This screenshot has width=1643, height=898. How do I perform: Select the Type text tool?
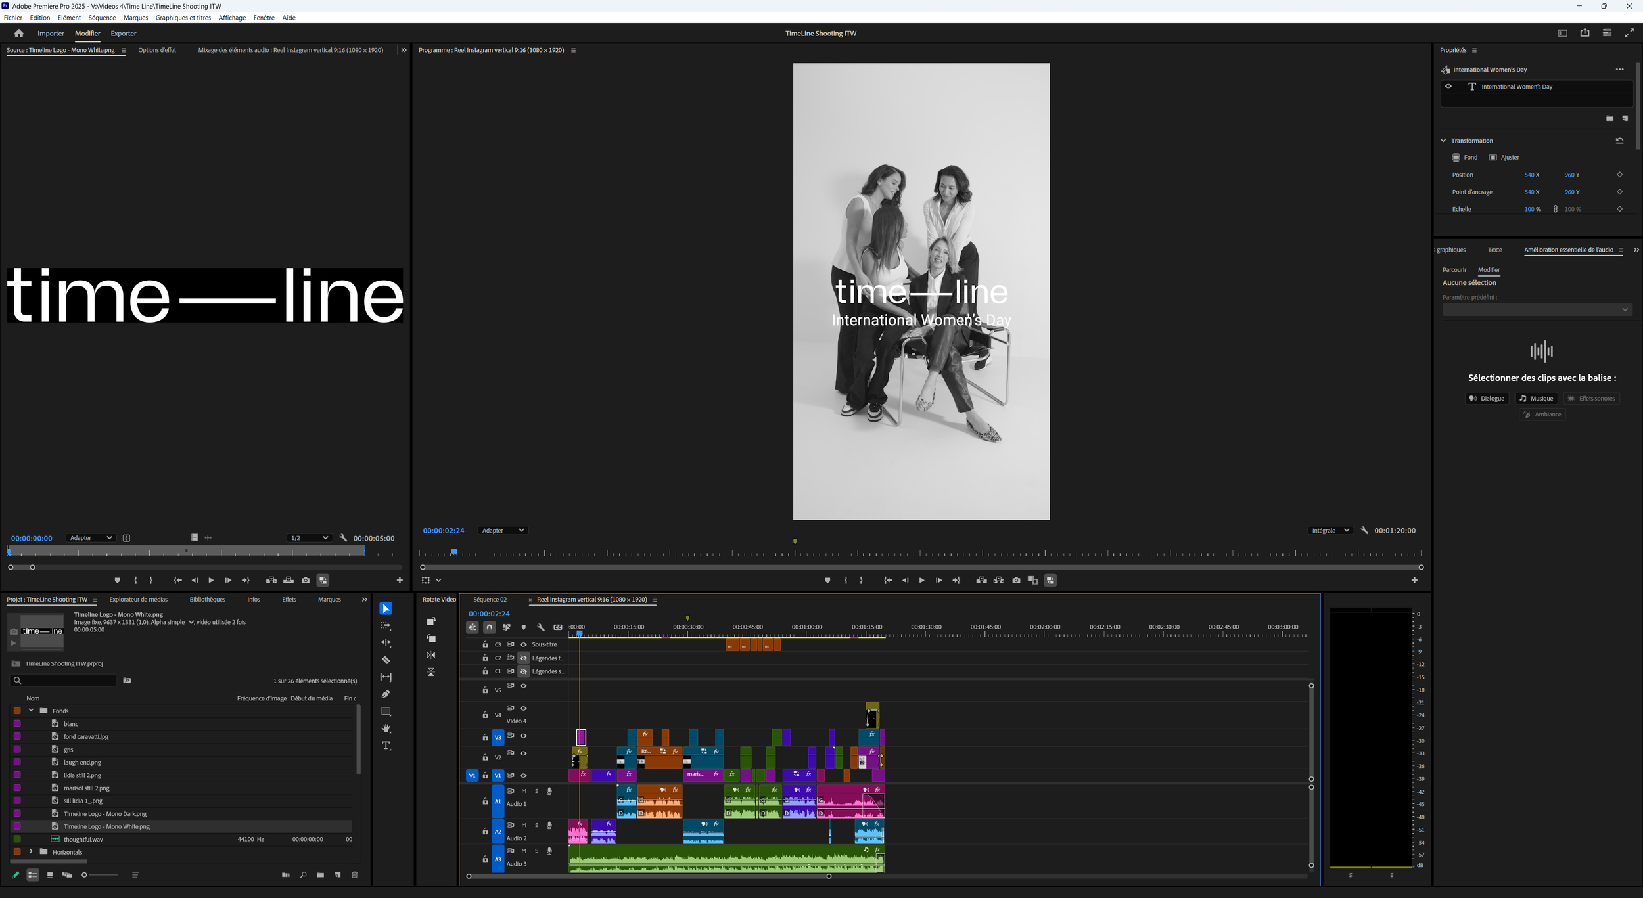[x=386, y=746]
